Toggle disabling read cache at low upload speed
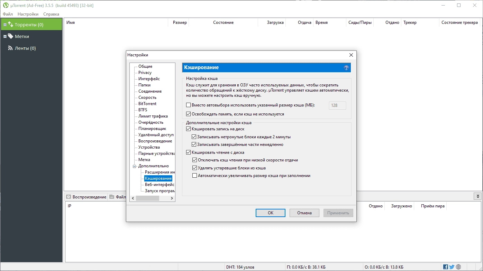This screenshot has height=271, width=483. click(194, 160)
